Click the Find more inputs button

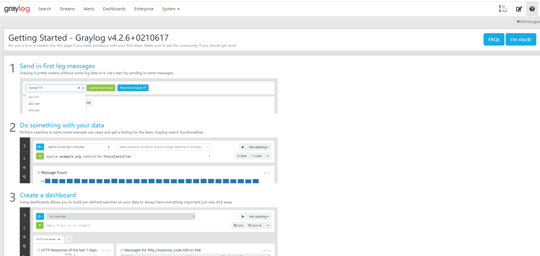133,88
